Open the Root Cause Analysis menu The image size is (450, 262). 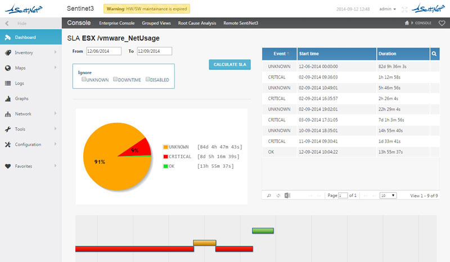click(x=197, y=23)
